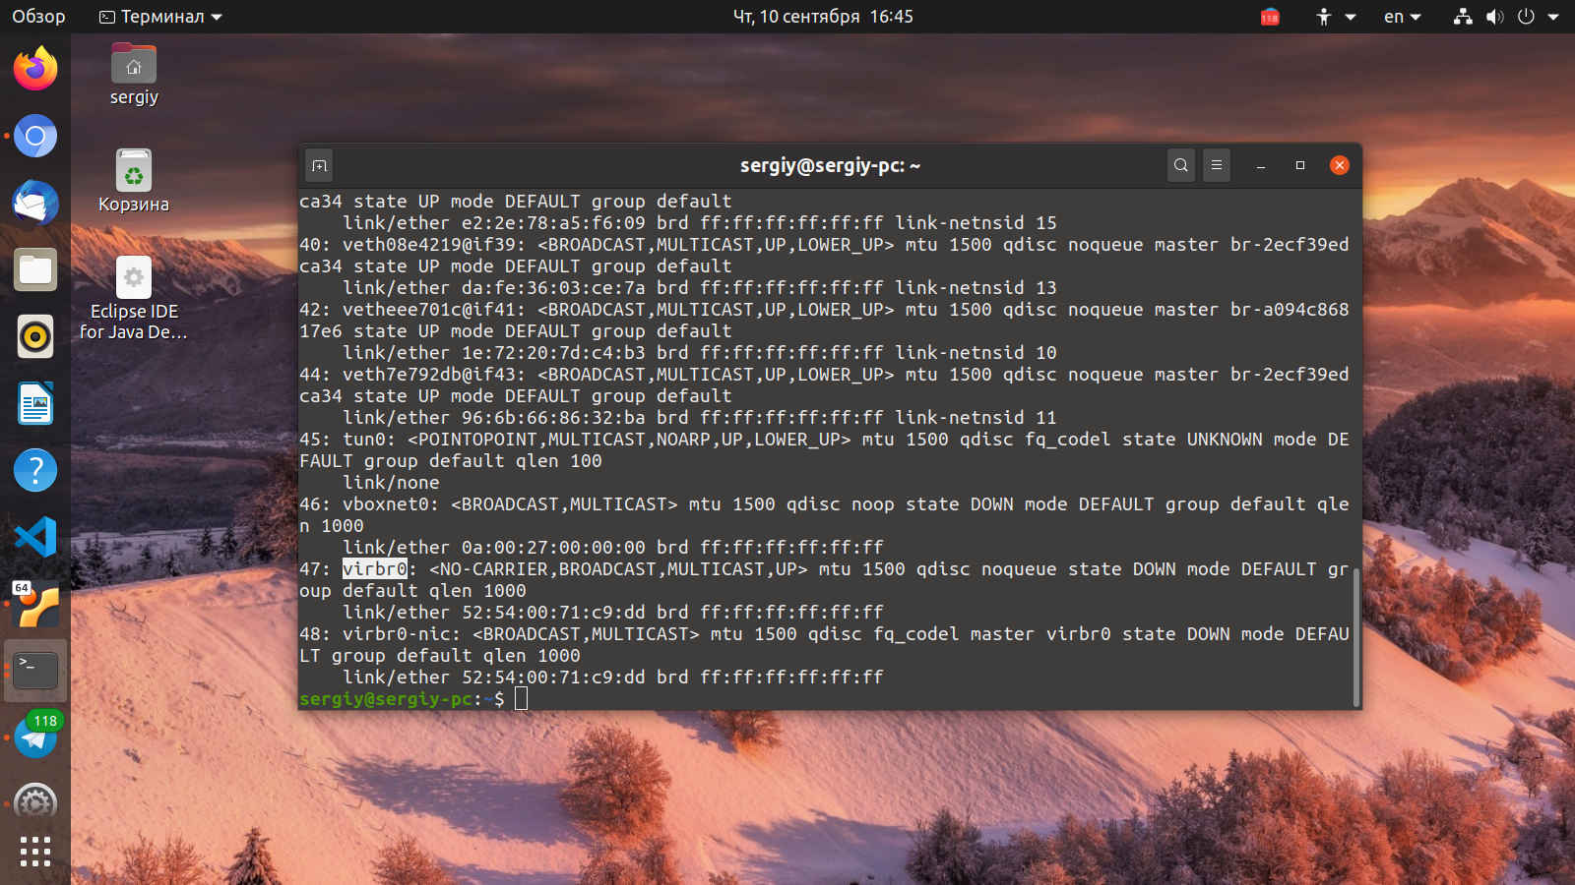Launch Chromium browser from dock
The width and height of the screenshot is (1575, 885).
coord(35,136)
